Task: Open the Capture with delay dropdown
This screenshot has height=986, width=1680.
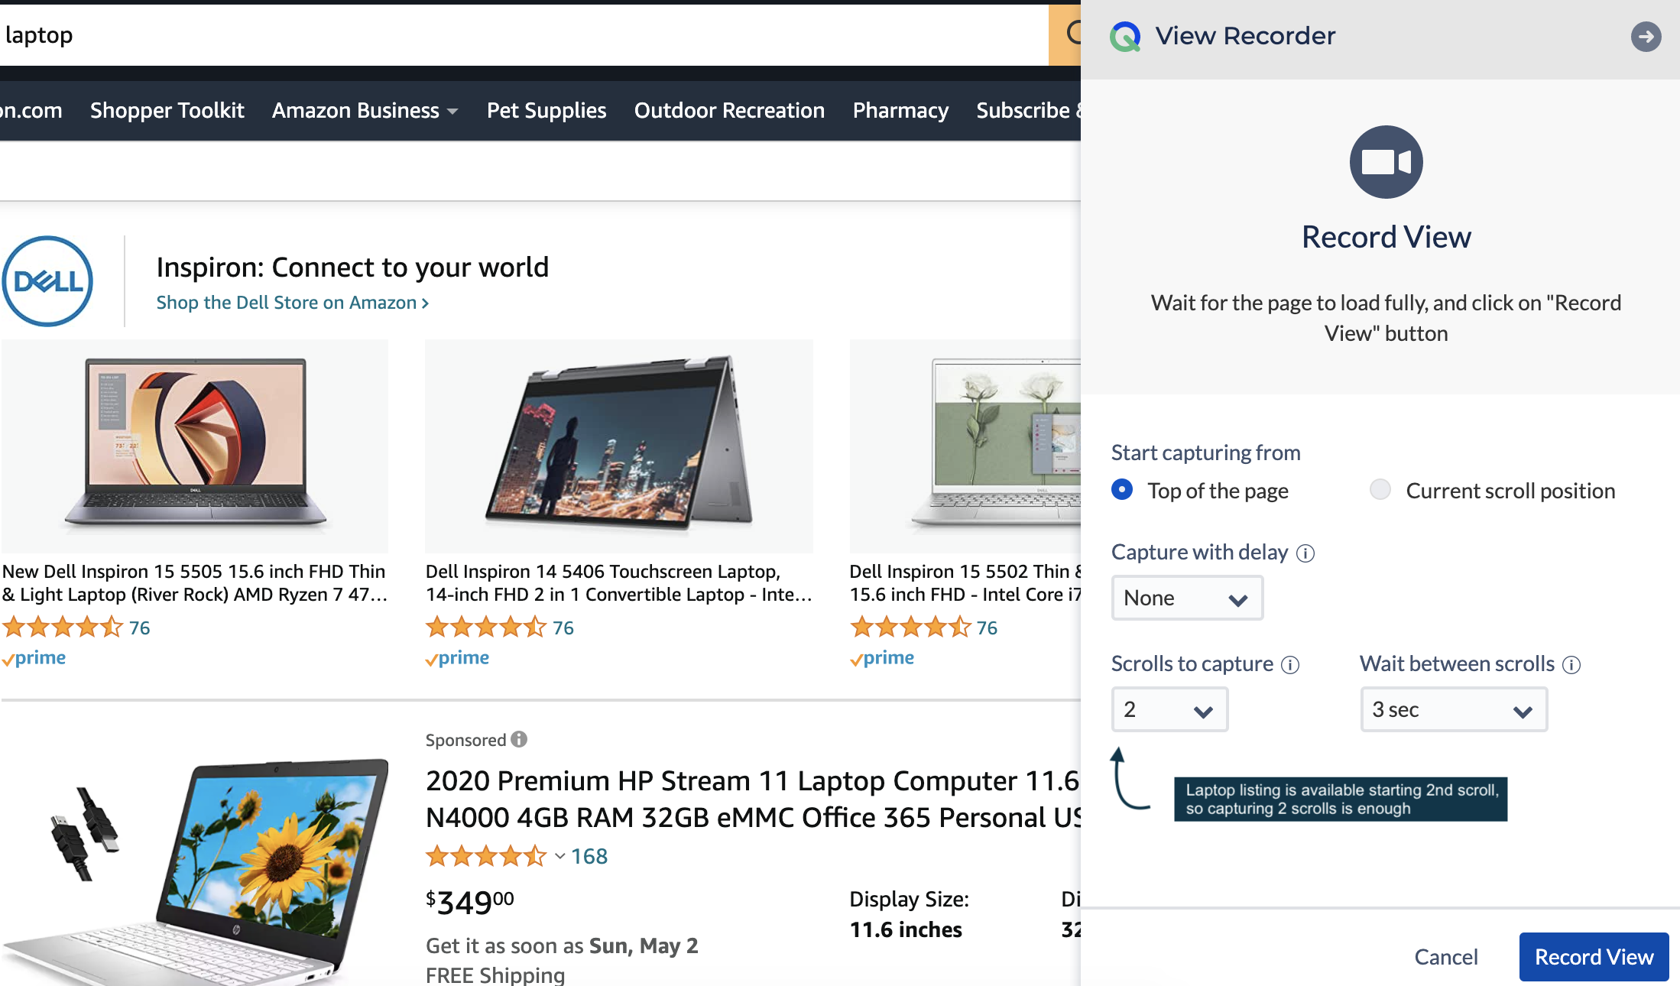Action: 1186,598
